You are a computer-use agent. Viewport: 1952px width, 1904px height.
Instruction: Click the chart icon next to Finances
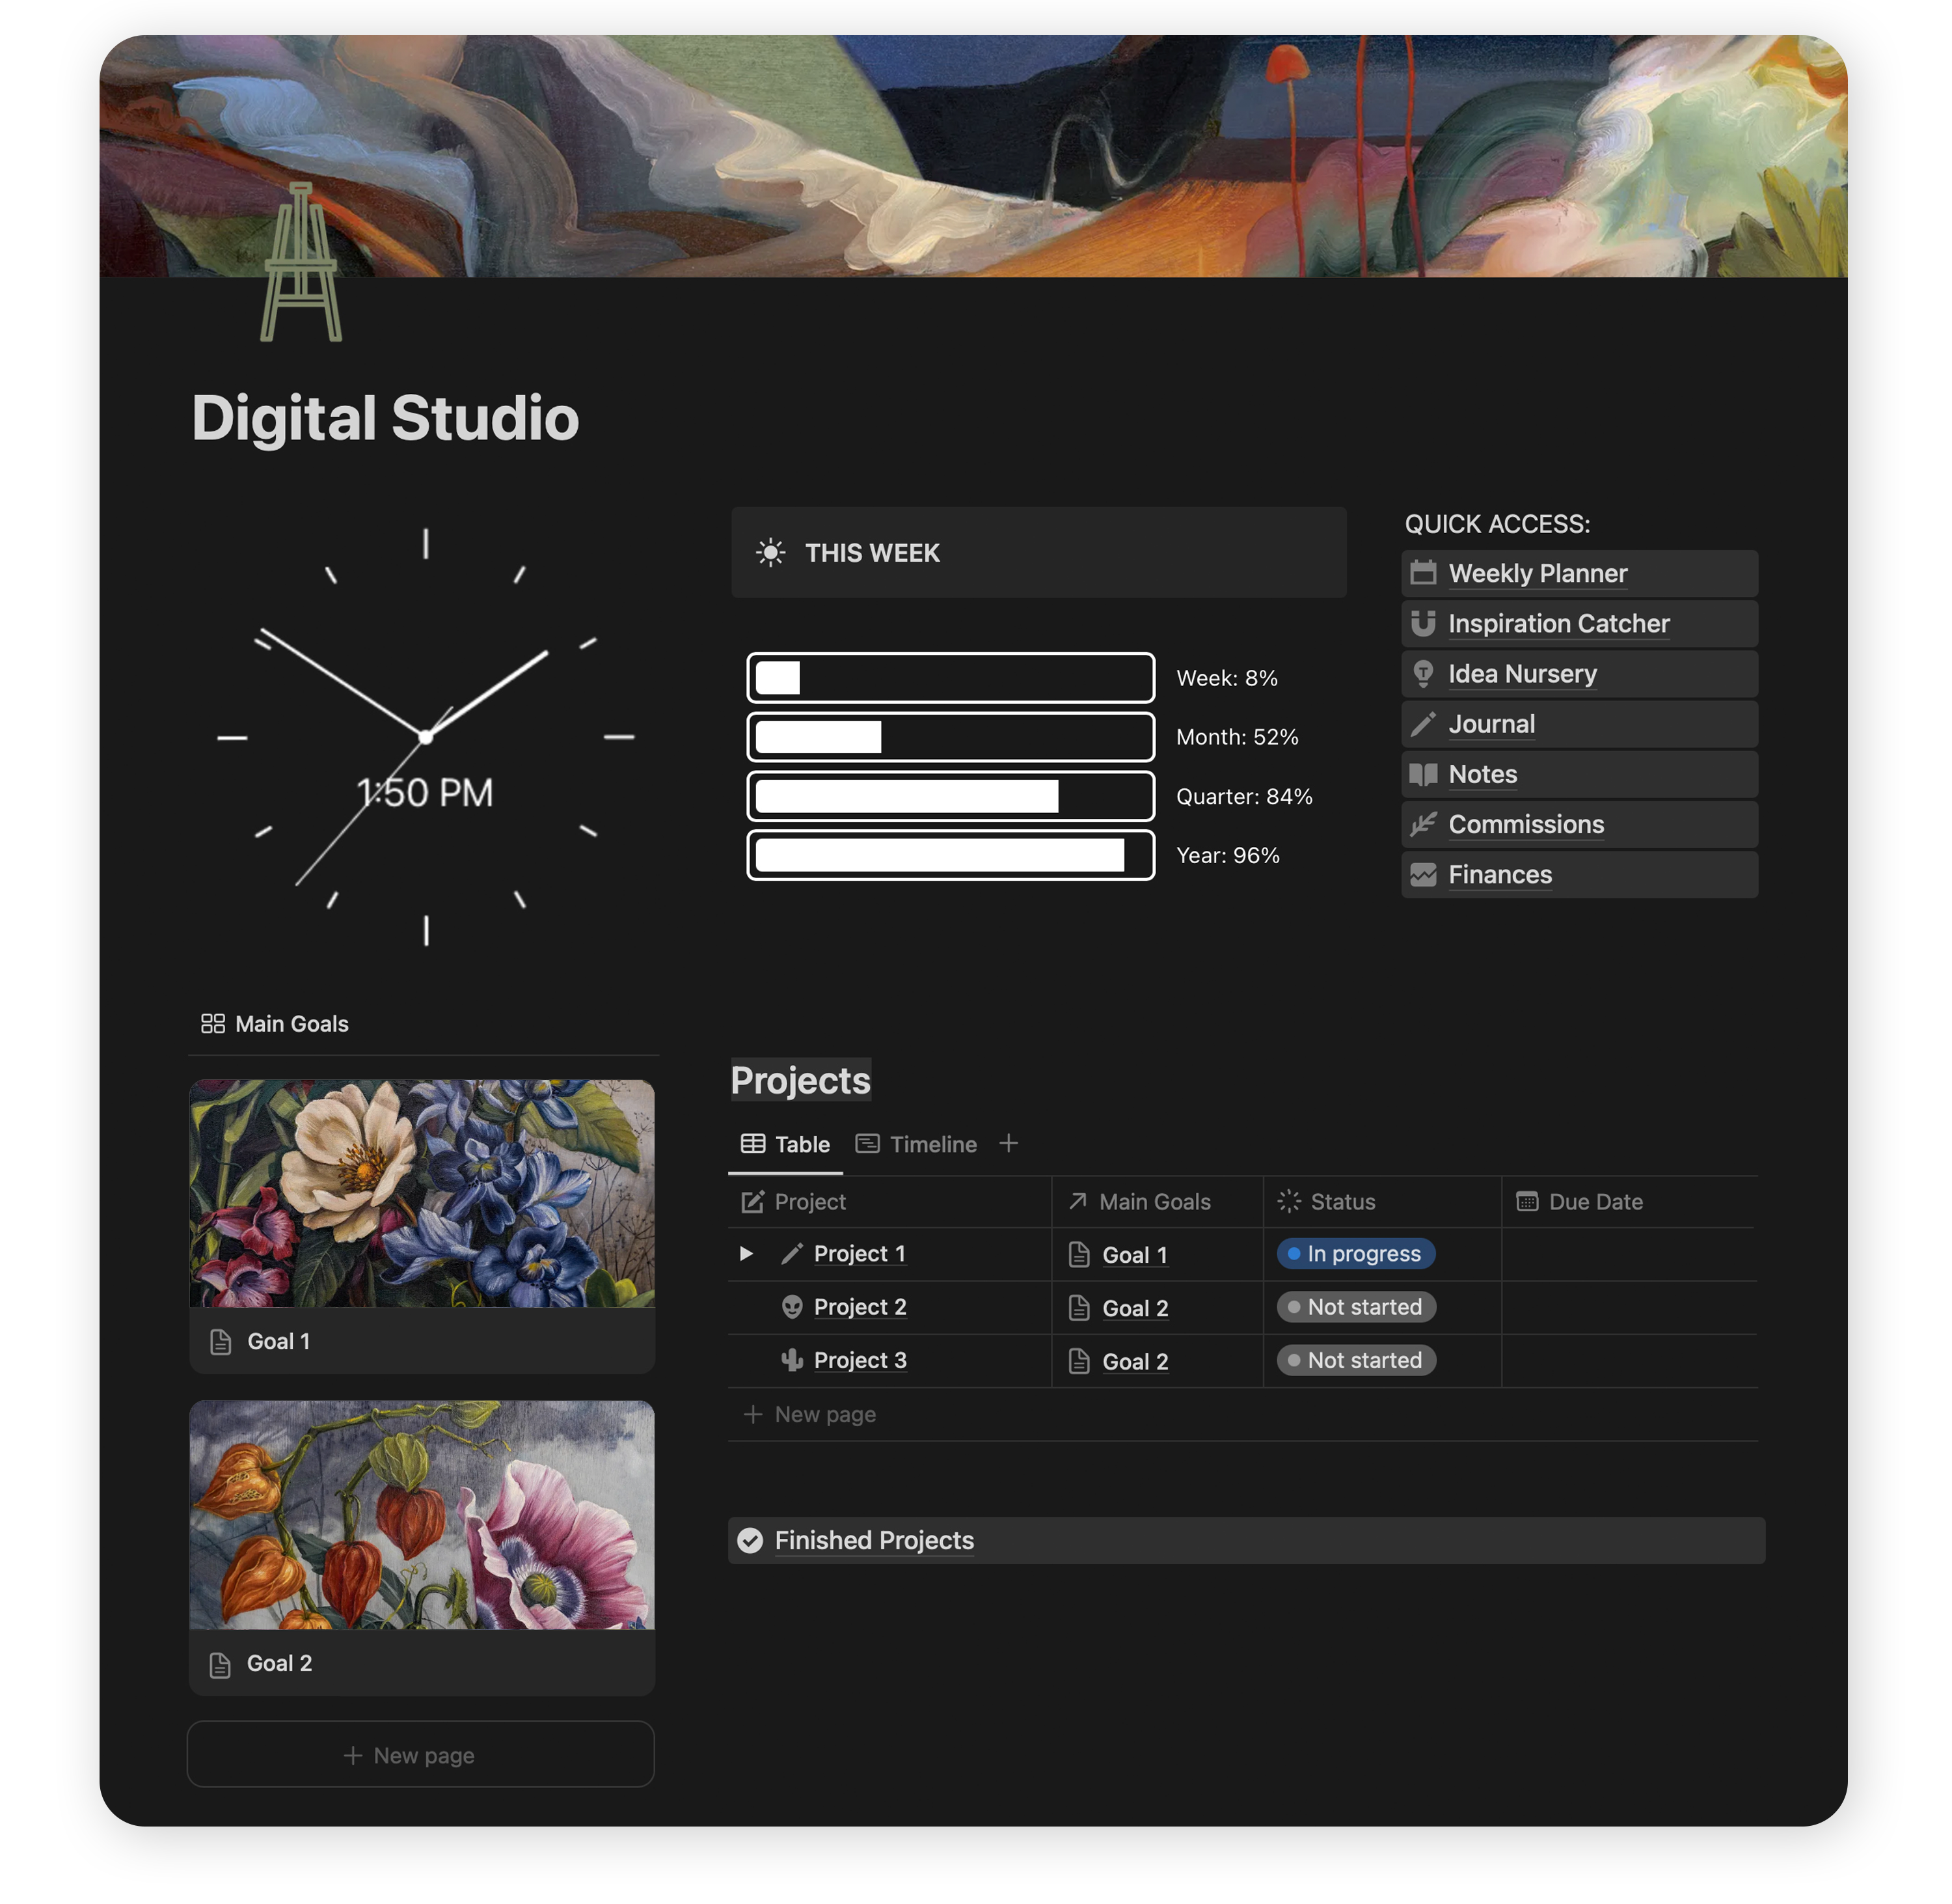(1422, 874)
